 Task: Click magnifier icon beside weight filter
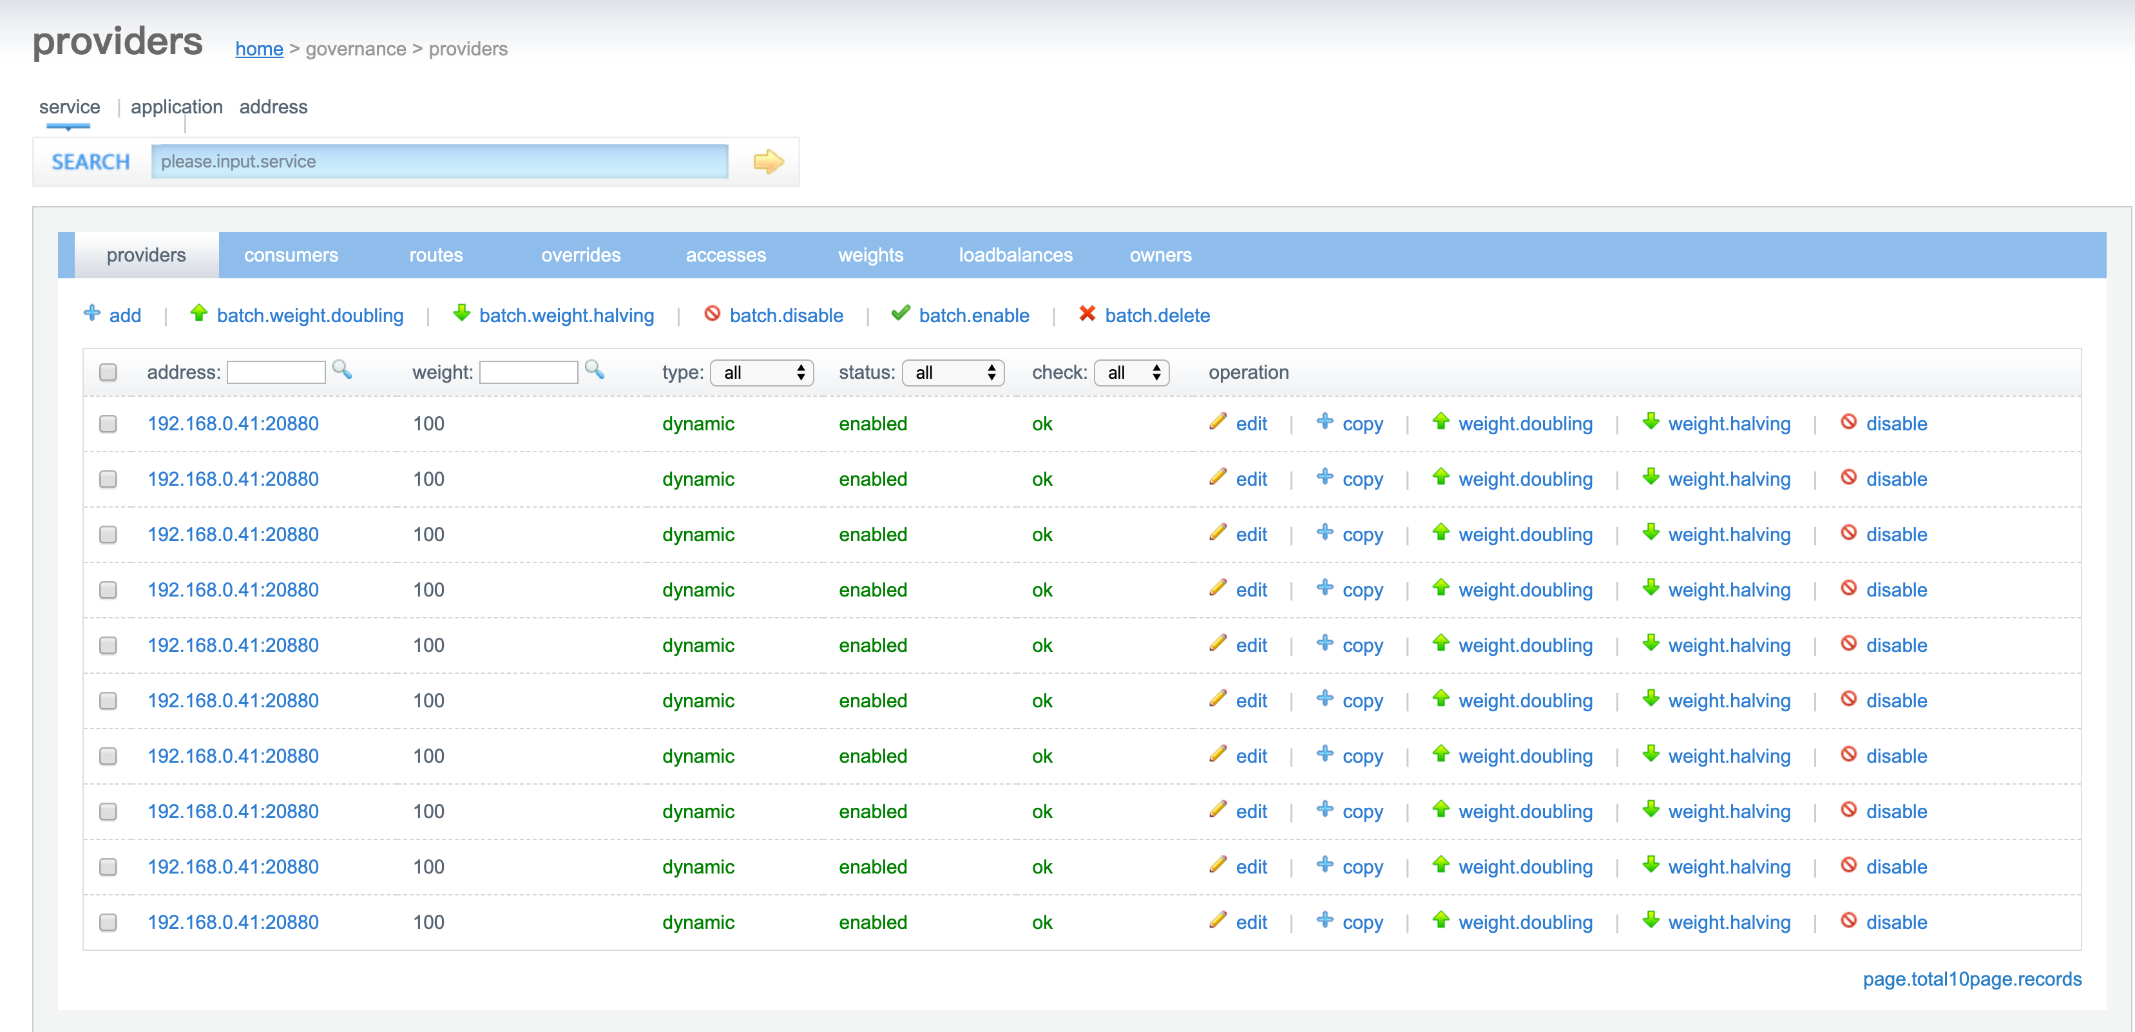[594, 370]
